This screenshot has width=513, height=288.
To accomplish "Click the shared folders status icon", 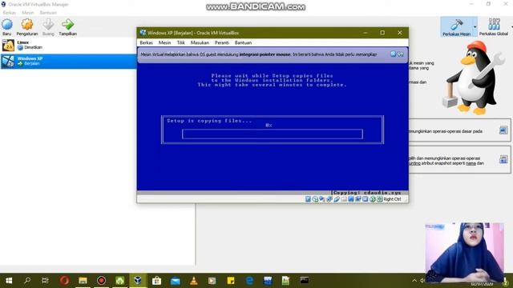I will coord(344,199).
